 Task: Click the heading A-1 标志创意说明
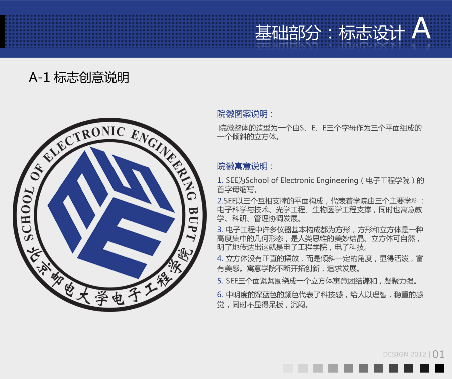79,78
